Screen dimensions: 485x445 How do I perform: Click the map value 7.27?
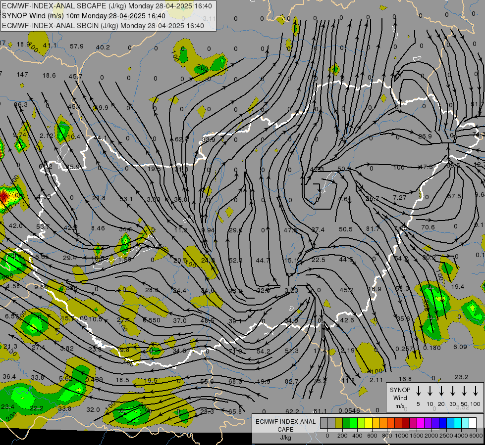click(x=400, y=197)
